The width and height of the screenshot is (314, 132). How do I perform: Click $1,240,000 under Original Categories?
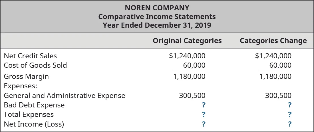click(187, 56)
